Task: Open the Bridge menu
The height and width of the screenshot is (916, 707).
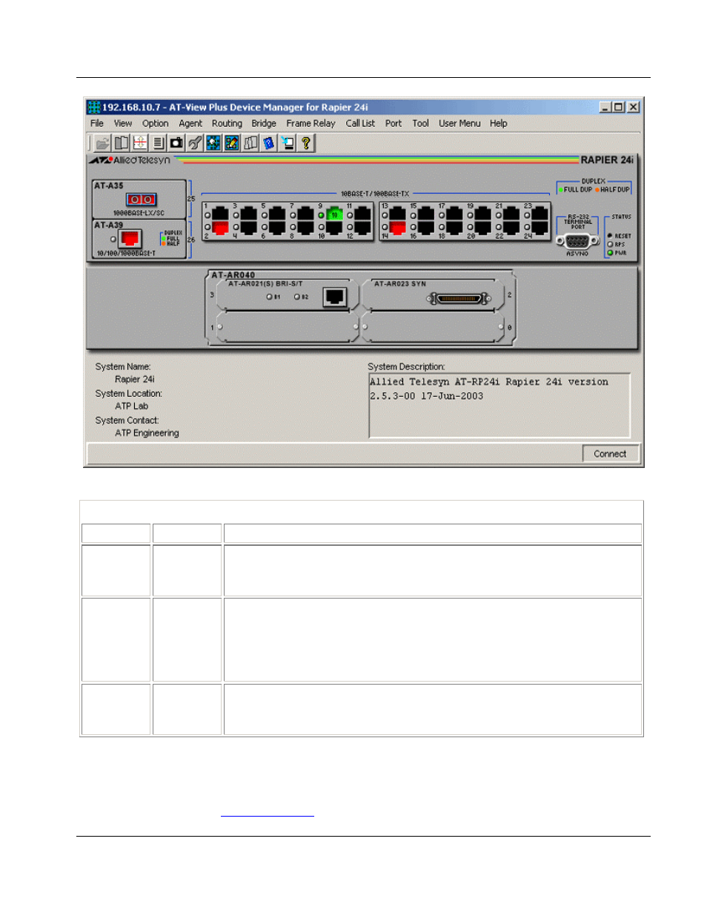Action: pyautogui.click(x=263, y=124)
